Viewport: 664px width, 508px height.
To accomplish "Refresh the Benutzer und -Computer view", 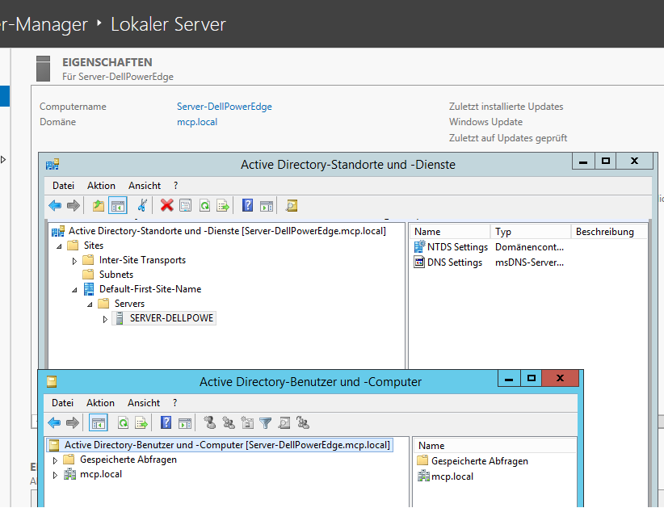I will [x=124, y=423].
